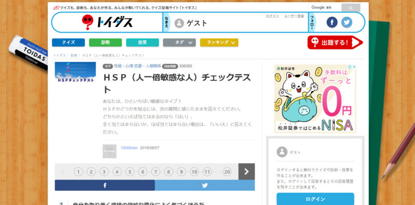Jump to question 6 in pagination
This screenshot has width=415, height=205.
tap(143, 172)
